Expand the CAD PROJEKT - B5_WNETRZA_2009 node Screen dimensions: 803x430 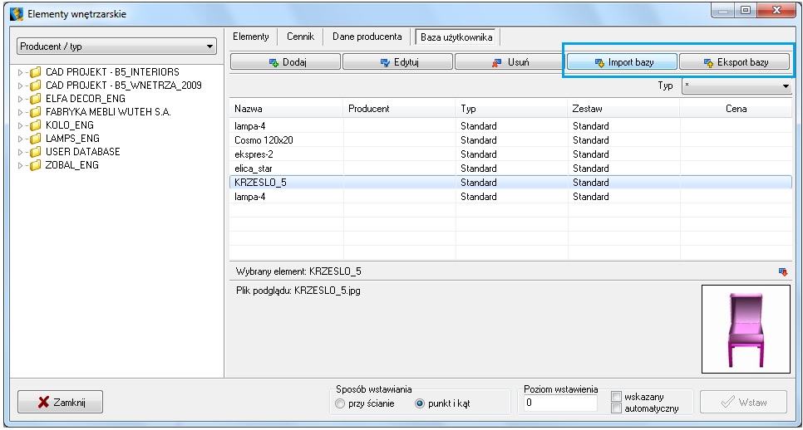click(x=21, y=86)
